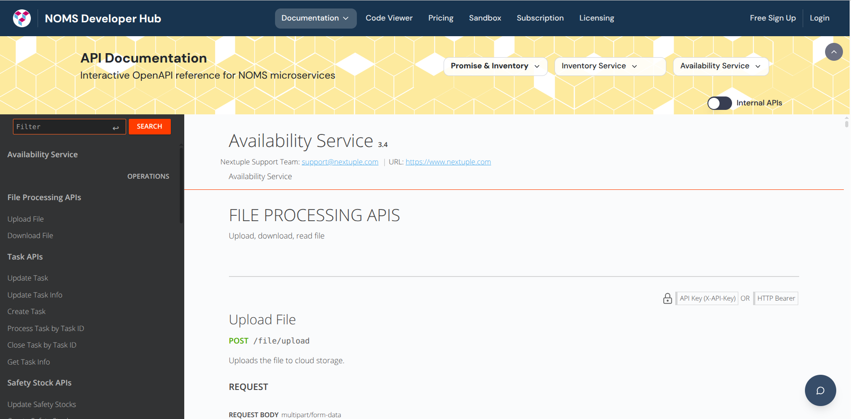This screenshot has height=419, width=851.
Task: Select Subscription in the navigation bar
Action: point(540,18)
